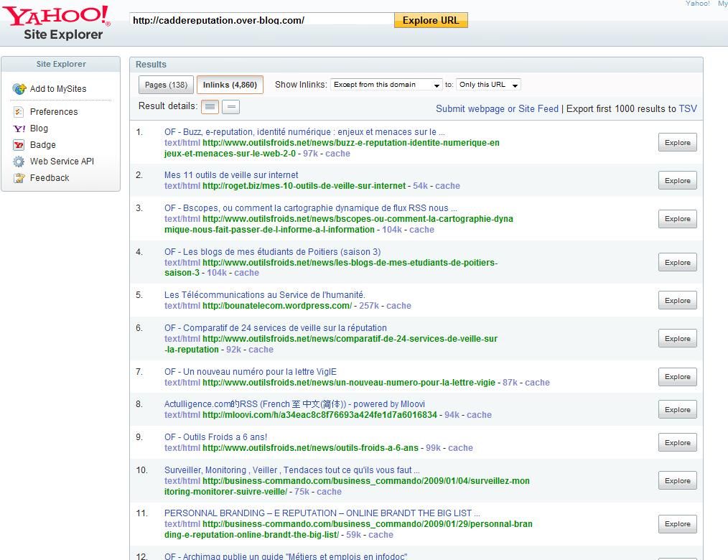Explore result 6 Comparatif de 24 services
The image size is (728, 560).
(x=678, y=338)
